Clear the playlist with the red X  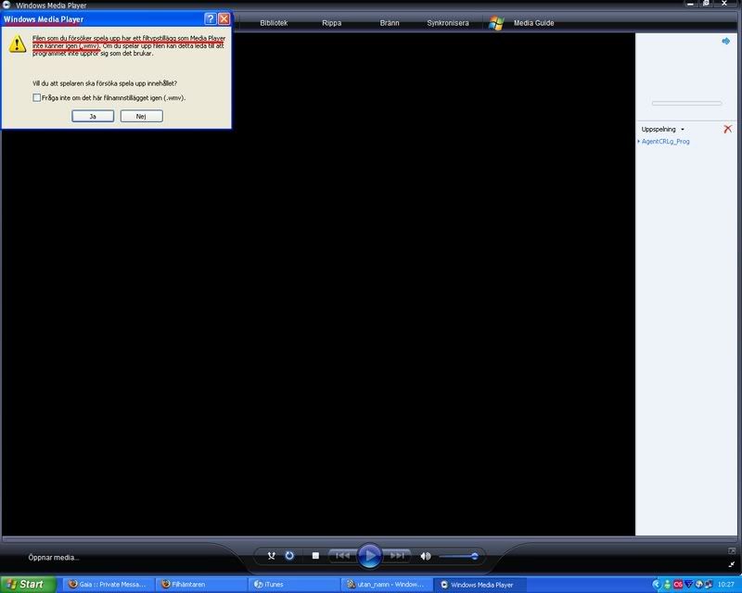click(x=727, y=129)
